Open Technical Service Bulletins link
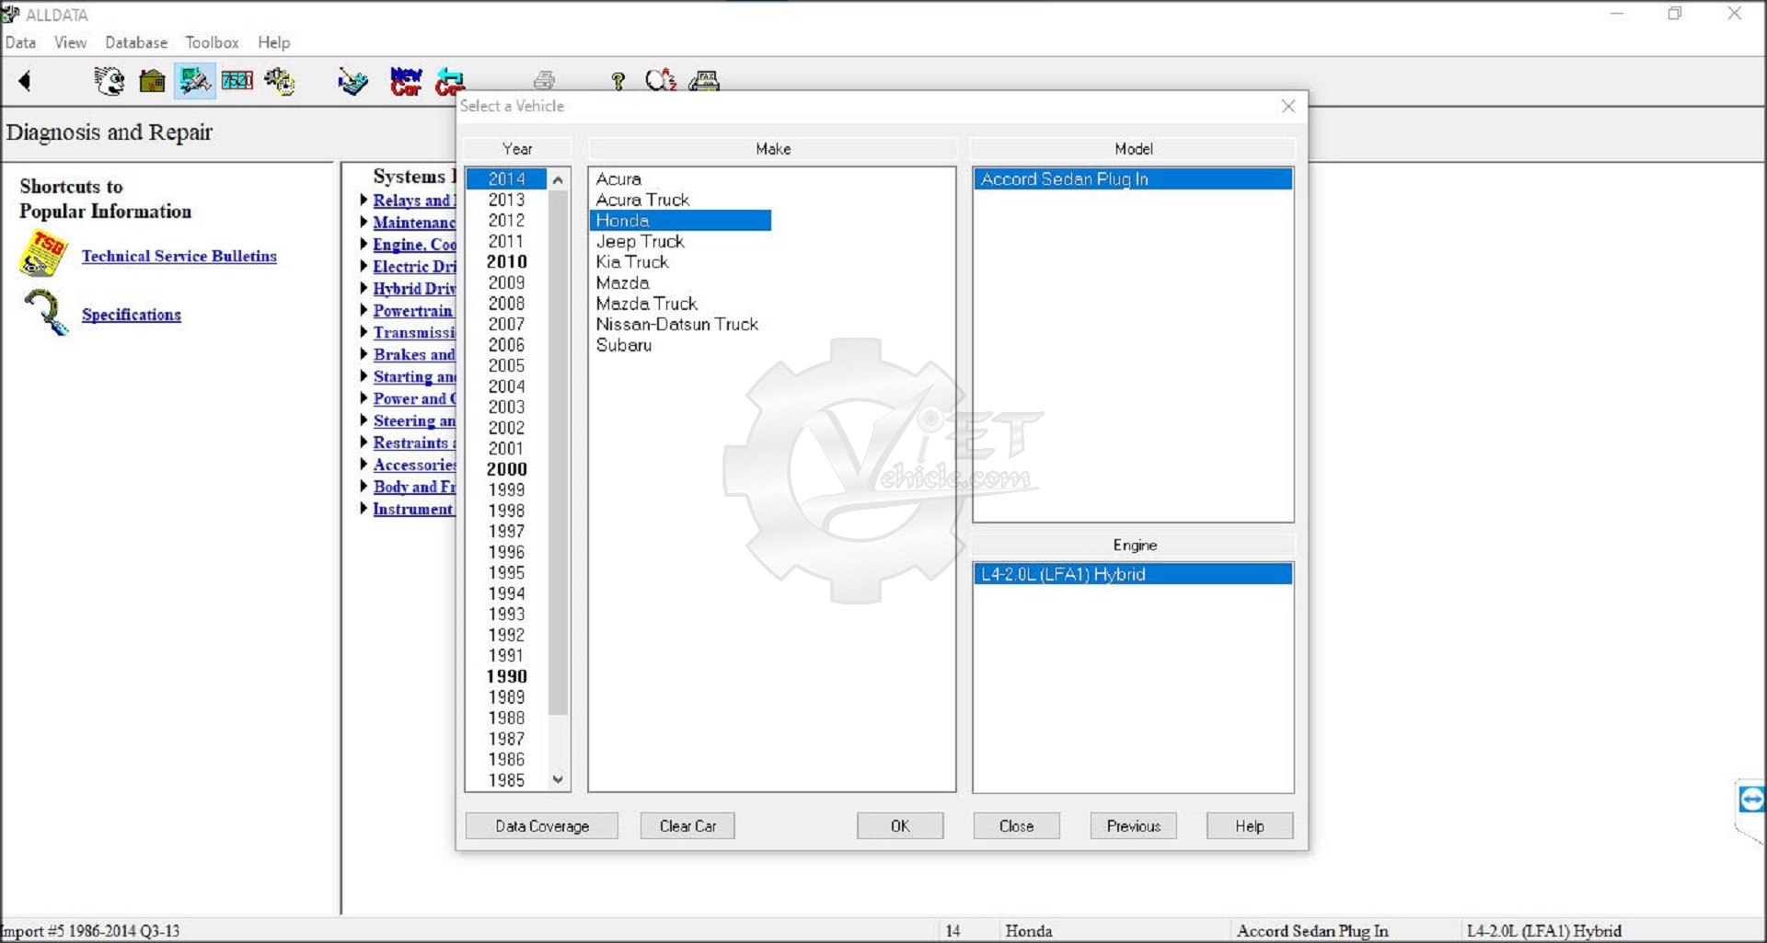 pyautogui.click(x=179, y=256)
